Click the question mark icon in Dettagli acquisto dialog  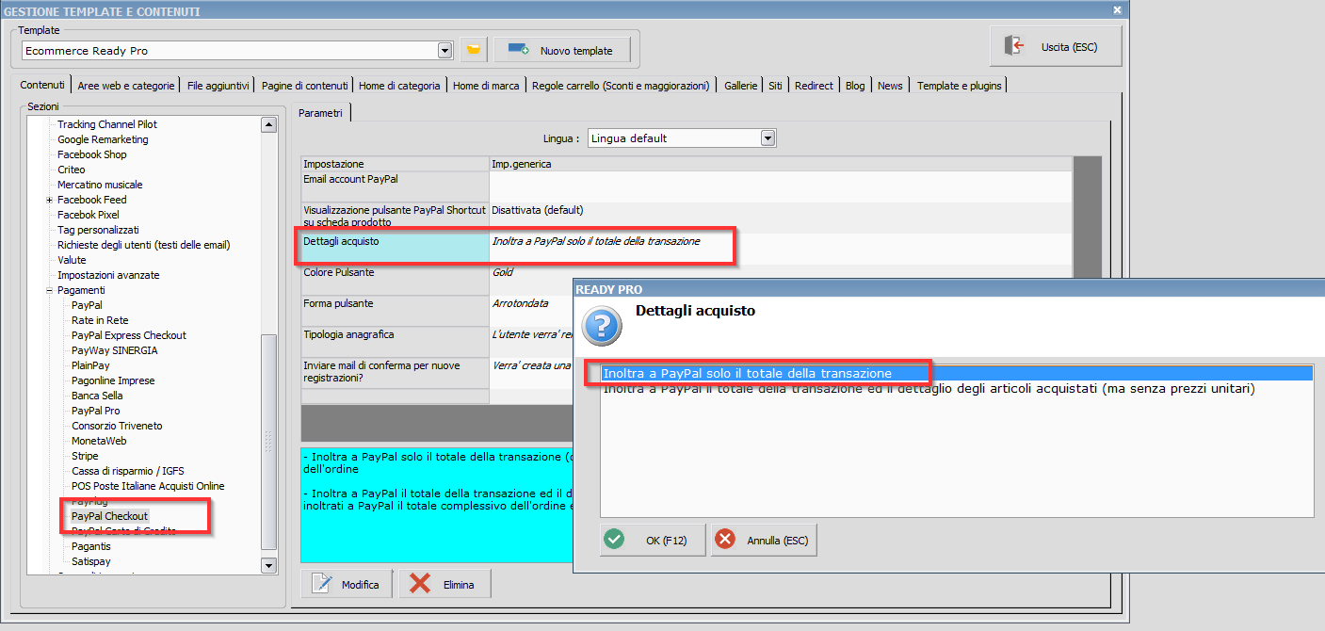click(x=603, y=325)
